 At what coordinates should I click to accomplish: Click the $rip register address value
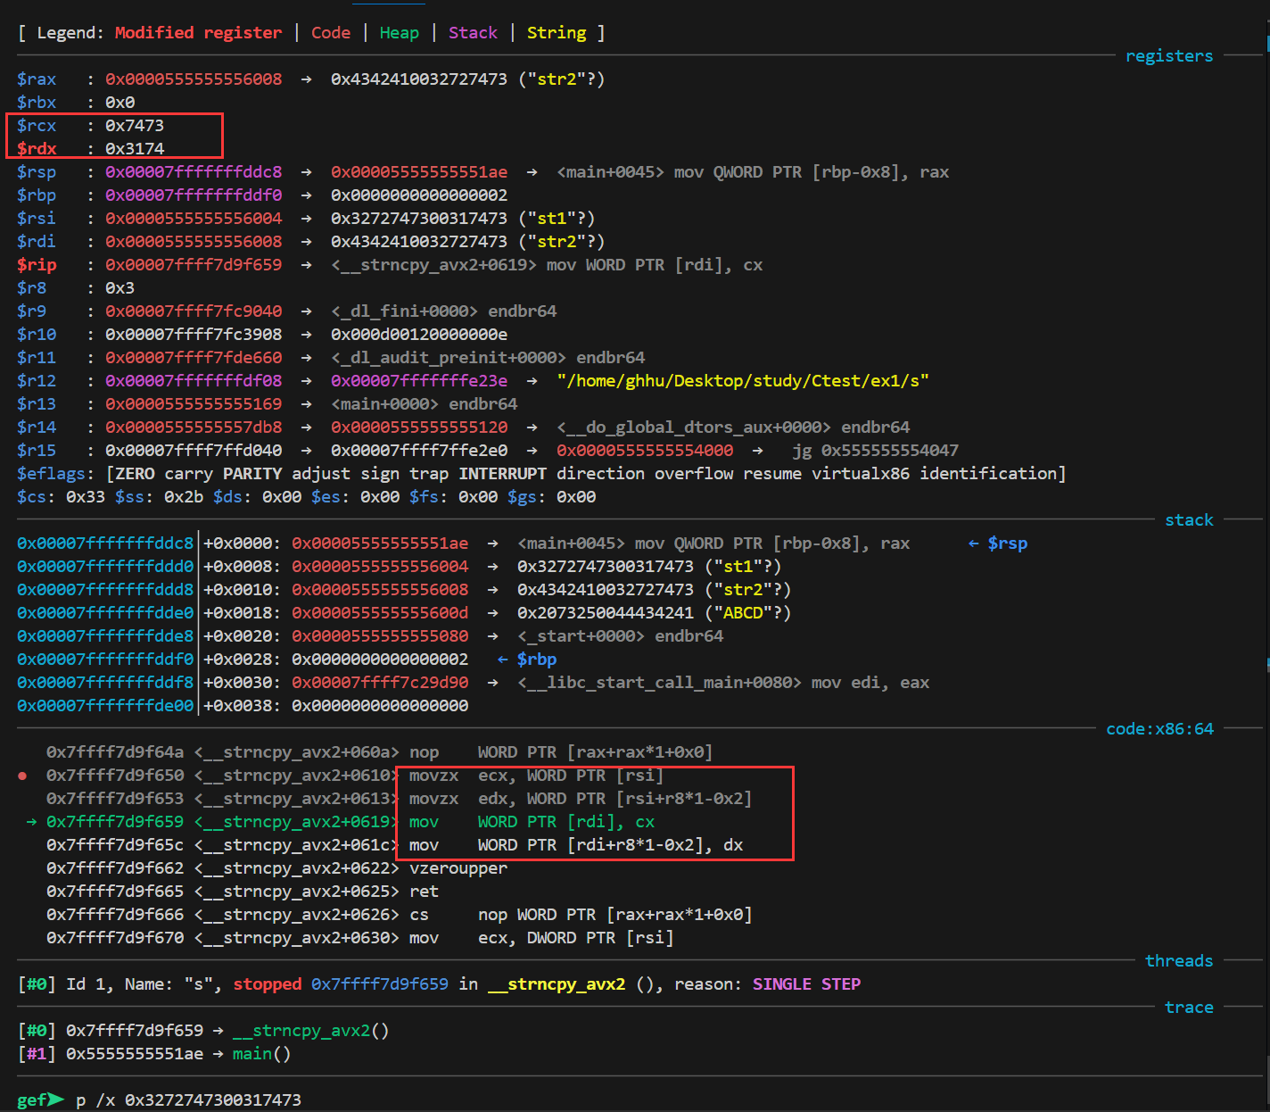coord(194,265)
